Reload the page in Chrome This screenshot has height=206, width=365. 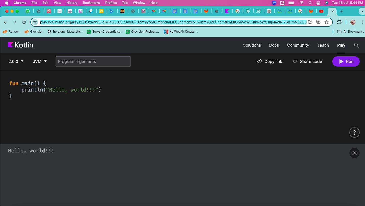click(24, 22)
